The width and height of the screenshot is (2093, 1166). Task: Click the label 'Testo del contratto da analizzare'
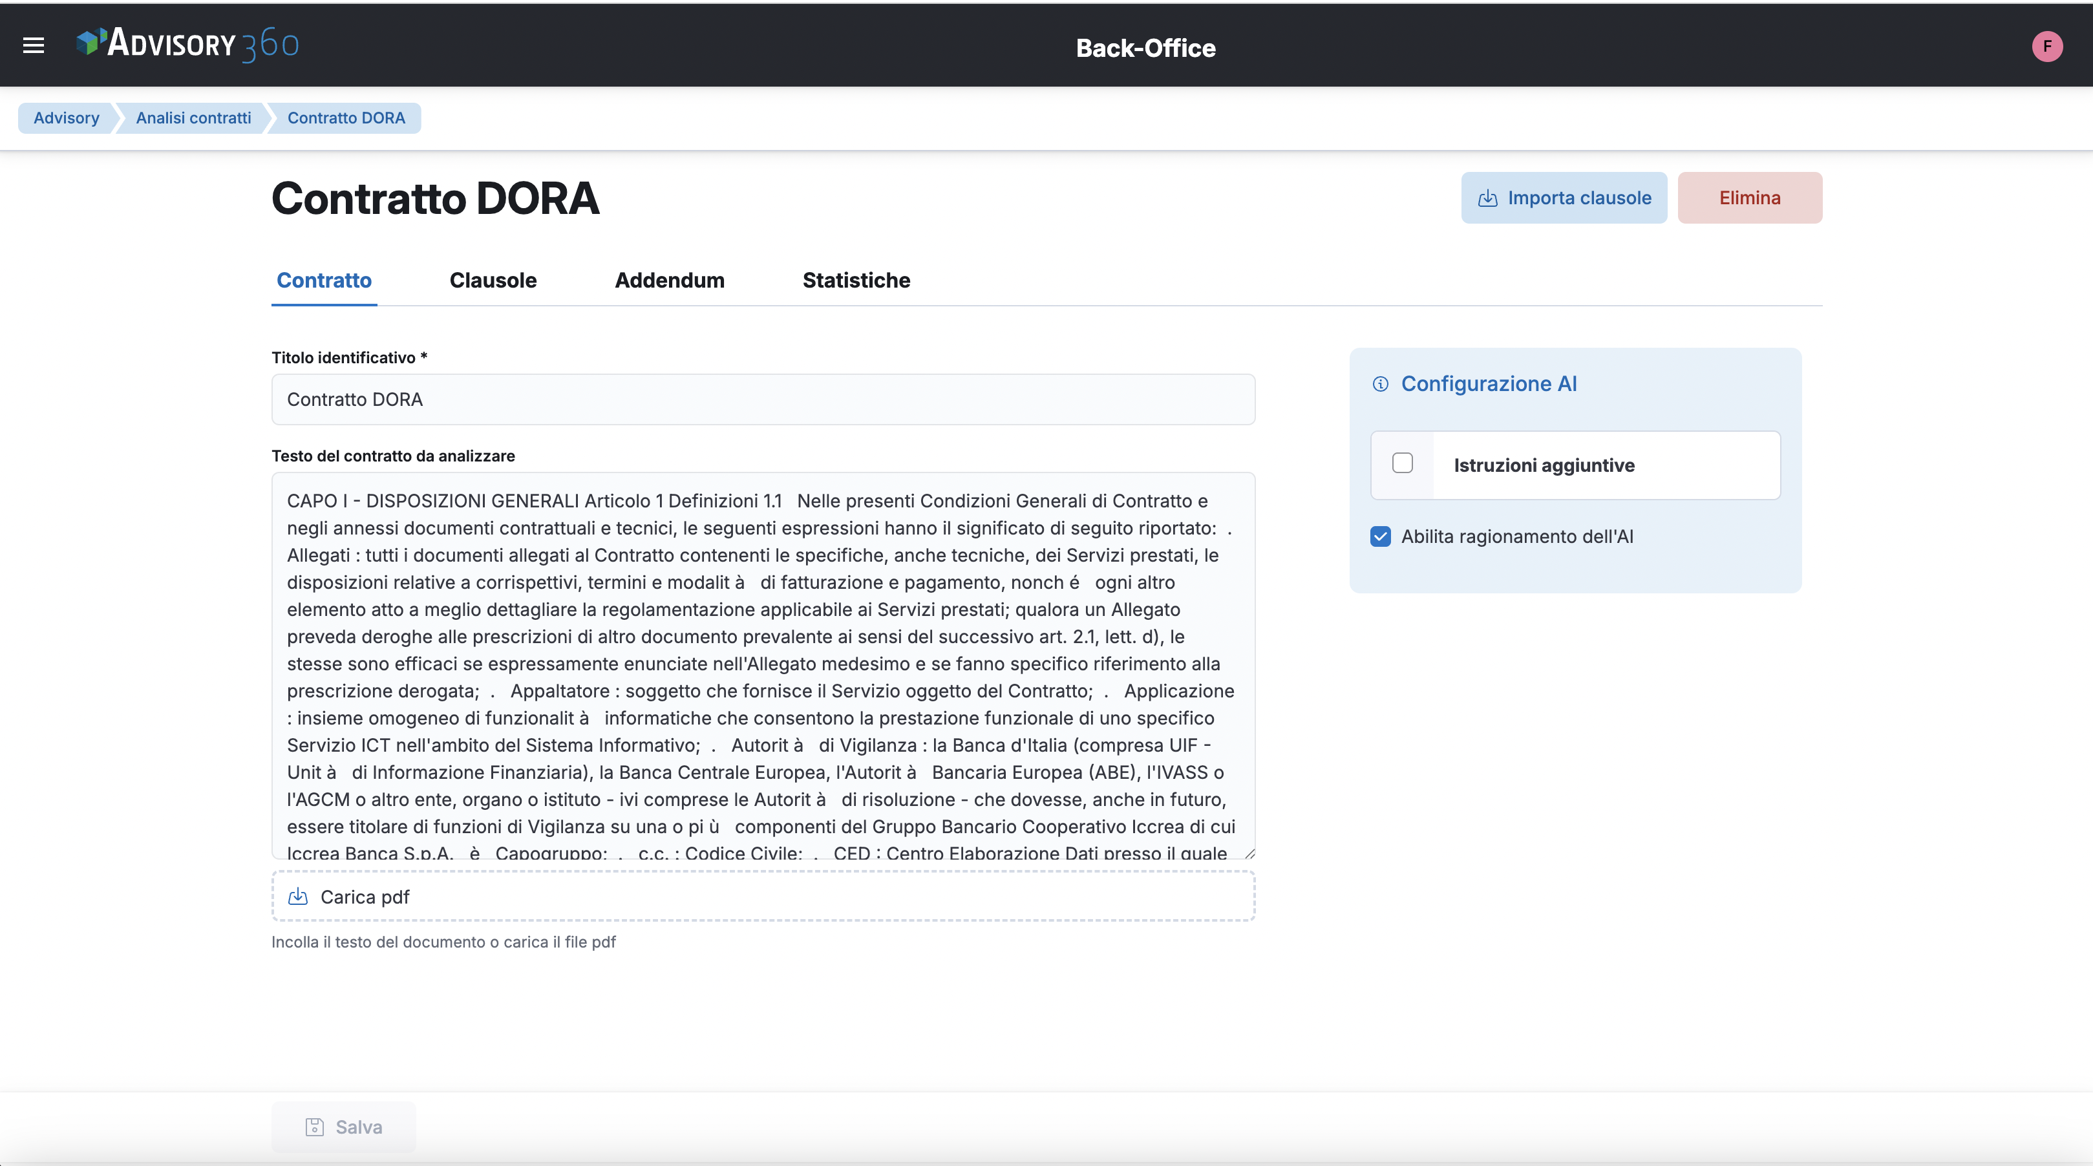click(393, 456)
